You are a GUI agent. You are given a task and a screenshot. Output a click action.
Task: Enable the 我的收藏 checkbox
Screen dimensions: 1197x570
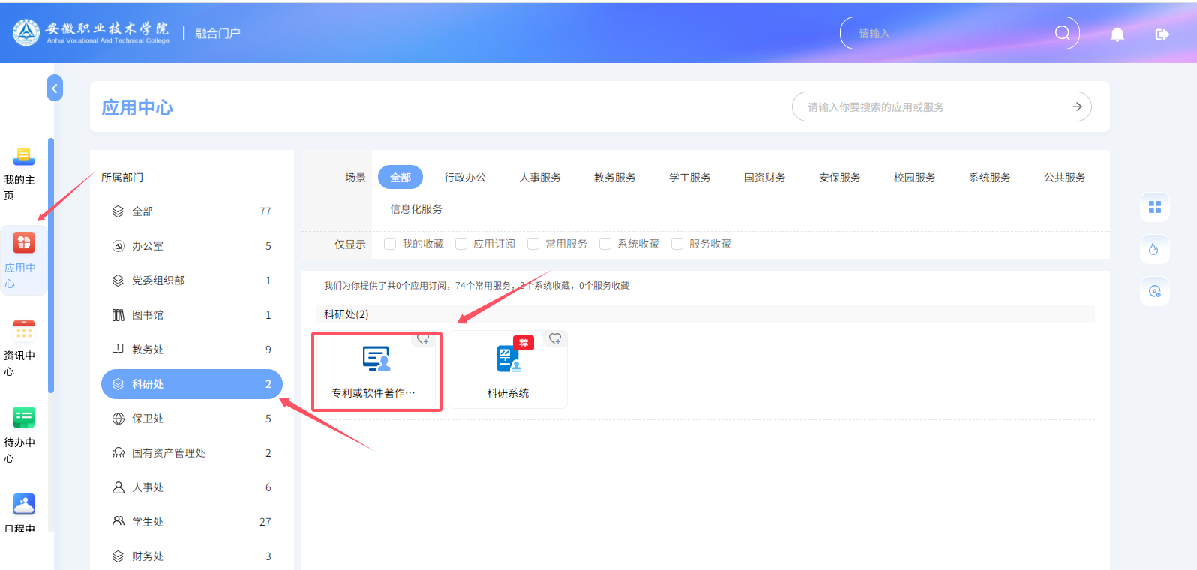(390, 244)
